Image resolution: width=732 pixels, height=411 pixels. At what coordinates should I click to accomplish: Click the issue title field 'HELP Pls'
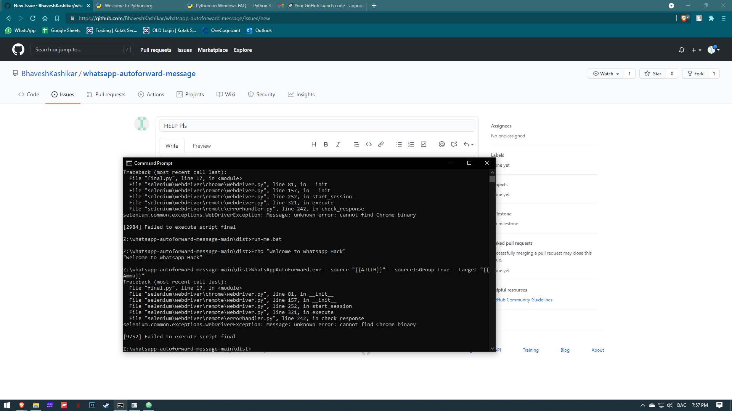(x=317, y=126)
